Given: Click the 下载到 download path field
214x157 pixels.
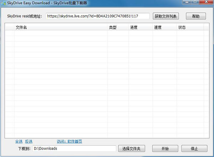Looking at the screenshot, I should 74,148.
